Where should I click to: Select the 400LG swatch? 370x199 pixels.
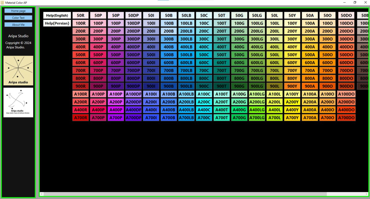[x=257, y=47]
